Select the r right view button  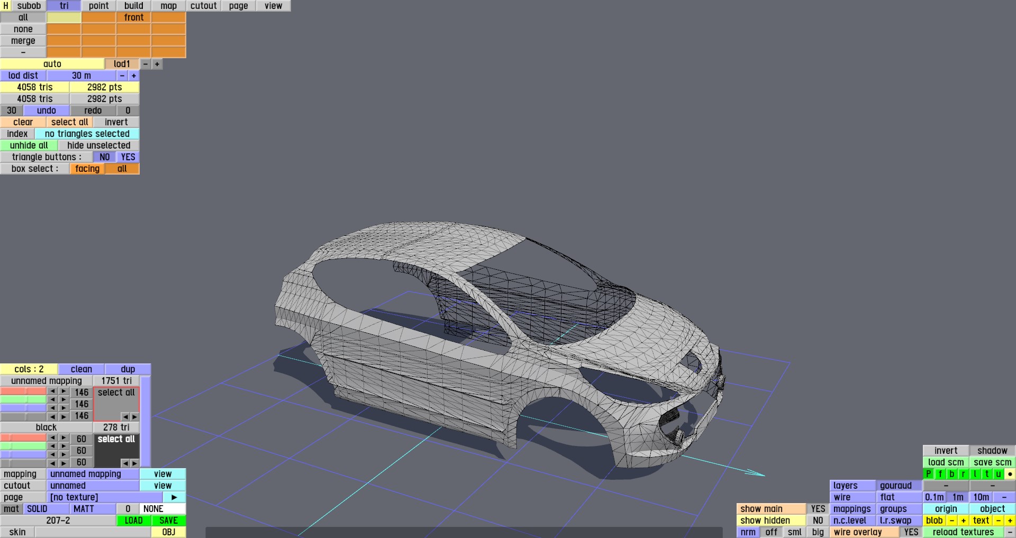click(963, 474)
